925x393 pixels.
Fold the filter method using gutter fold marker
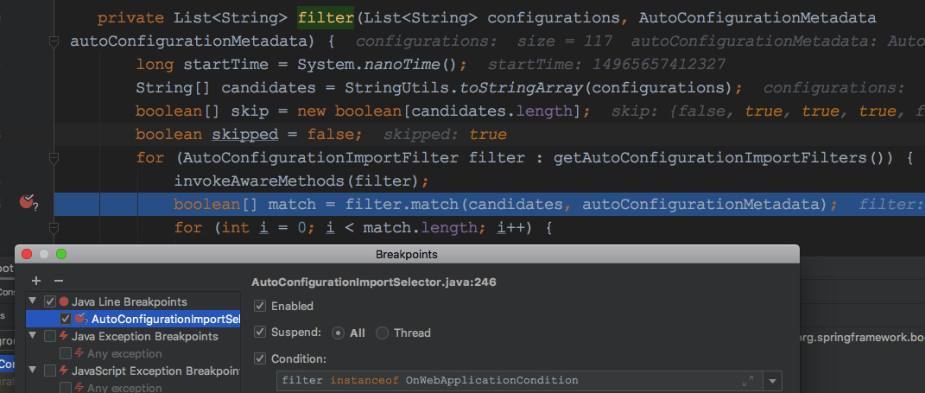(x=54, y=42)
